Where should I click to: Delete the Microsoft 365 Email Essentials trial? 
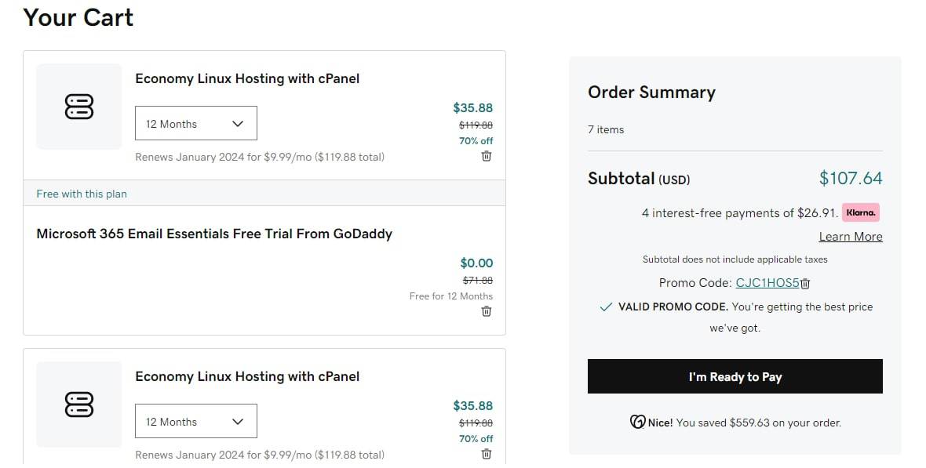(486, 311)
